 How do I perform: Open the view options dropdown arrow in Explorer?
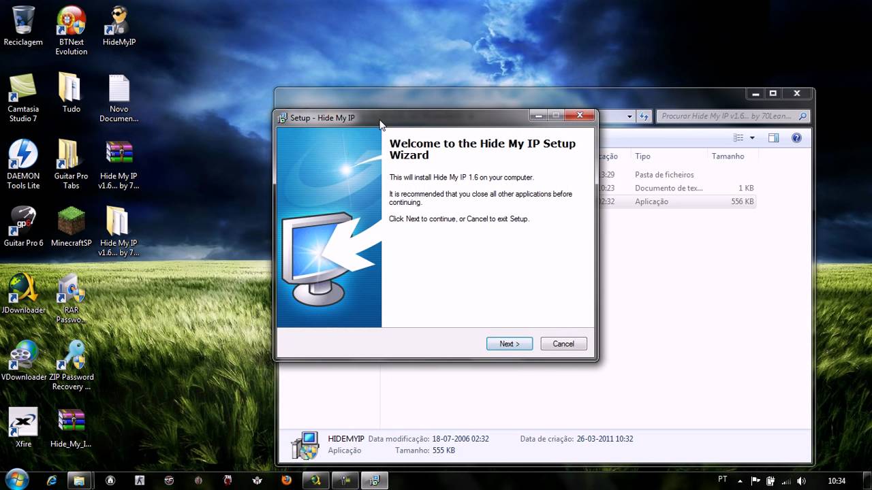pos(752,138)
